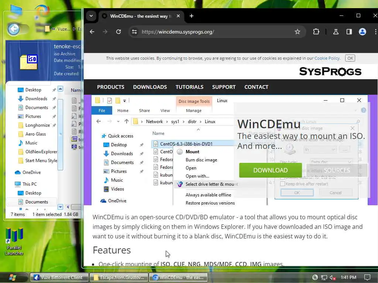The image size is (378, 283).
Task: Select Documents under This PC
Action: pyautogui.click(x=37, y=202)
